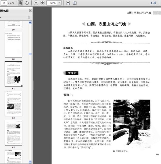Image resolution: width=161 pixels, height=164 pixels.
Task: Click the thumbnails panel title label
Action: (x=4, y=11)
